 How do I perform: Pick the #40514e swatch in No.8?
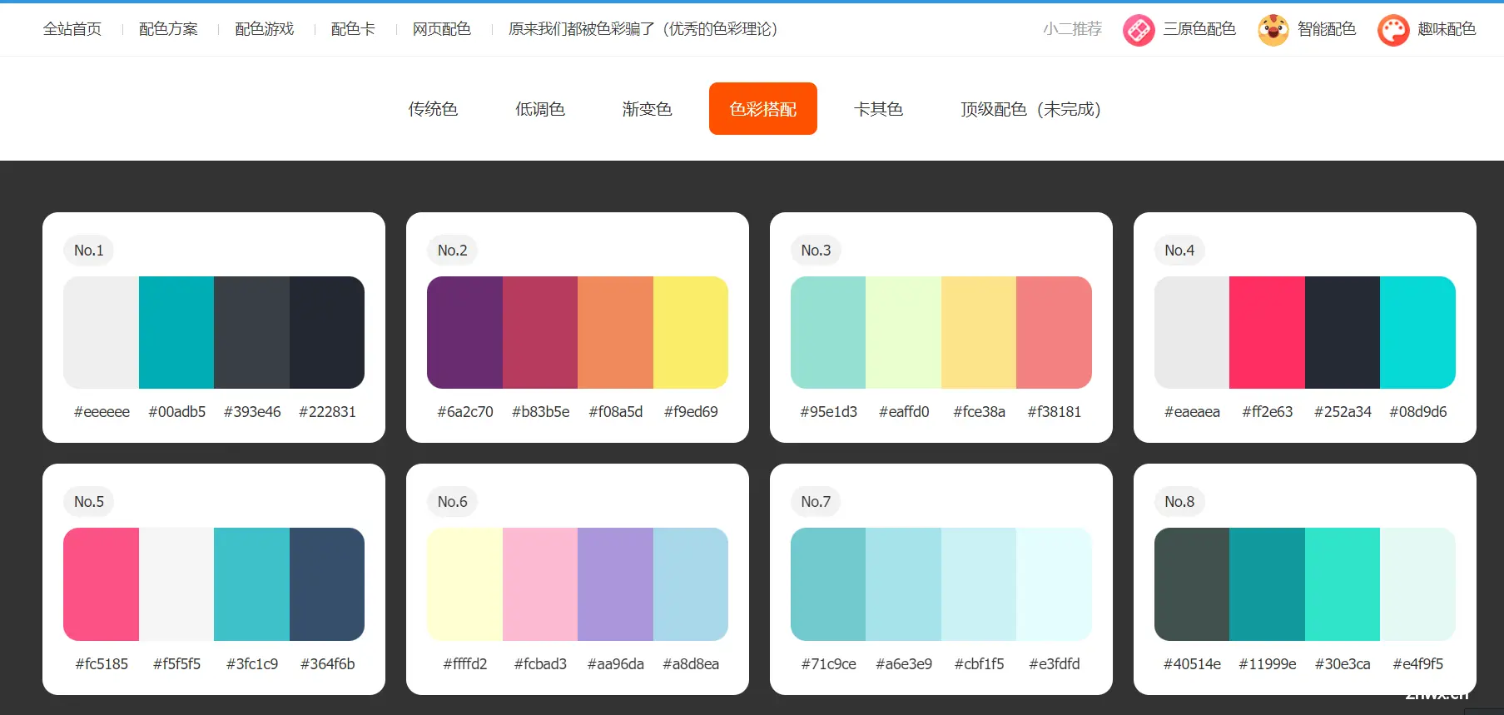pos(1192,584)
